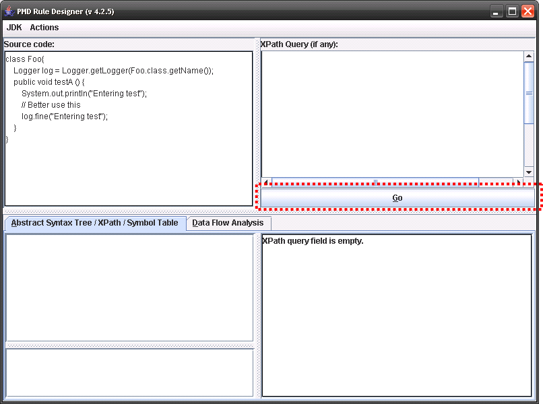Open the Actions menu
The image size is (543, 404).
(x=44, y=28)
